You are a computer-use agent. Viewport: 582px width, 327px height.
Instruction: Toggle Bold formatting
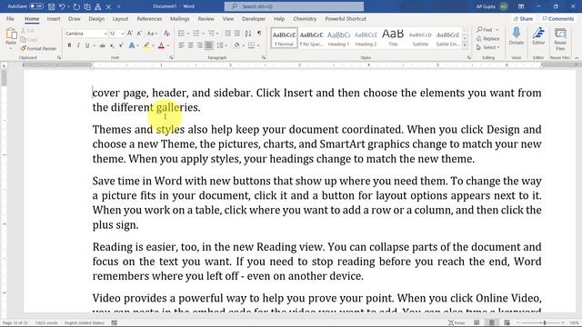coord(69,45)
